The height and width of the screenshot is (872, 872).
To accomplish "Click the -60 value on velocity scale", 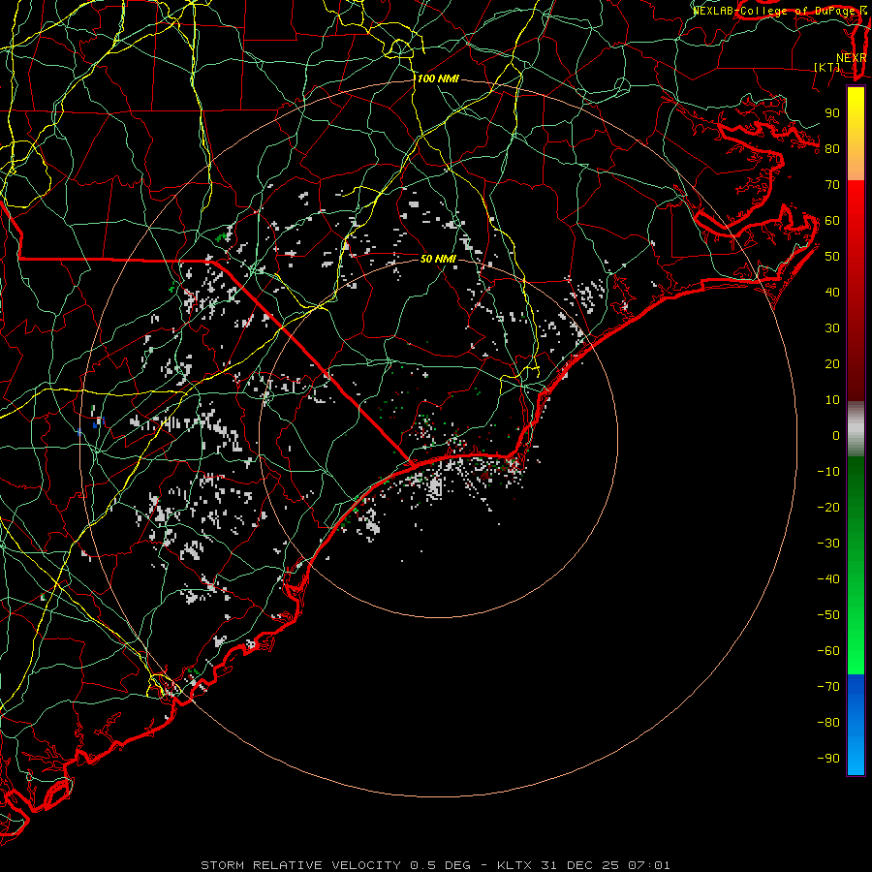I will tap(828, 651).
